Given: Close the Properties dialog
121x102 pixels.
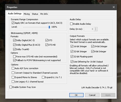Looking at the screenshot, I should [114, 7].
